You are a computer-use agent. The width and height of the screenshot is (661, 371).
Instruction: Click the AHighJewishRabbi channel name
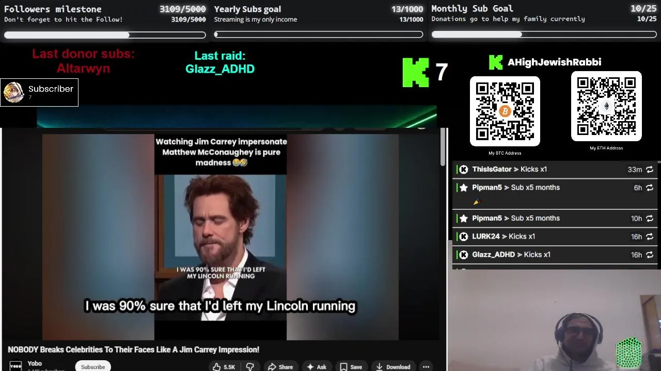554,62
